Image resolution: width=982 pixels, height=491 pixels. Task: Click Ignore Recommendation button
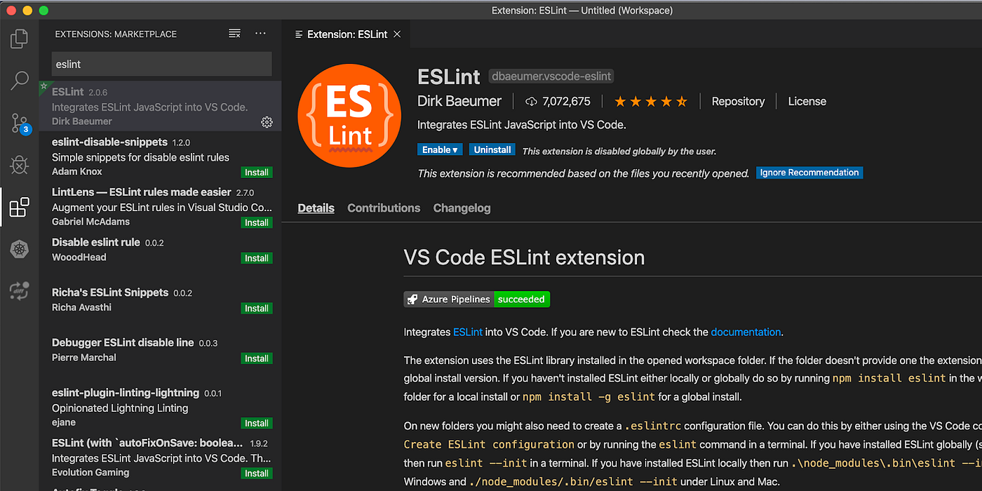point(809,173)
